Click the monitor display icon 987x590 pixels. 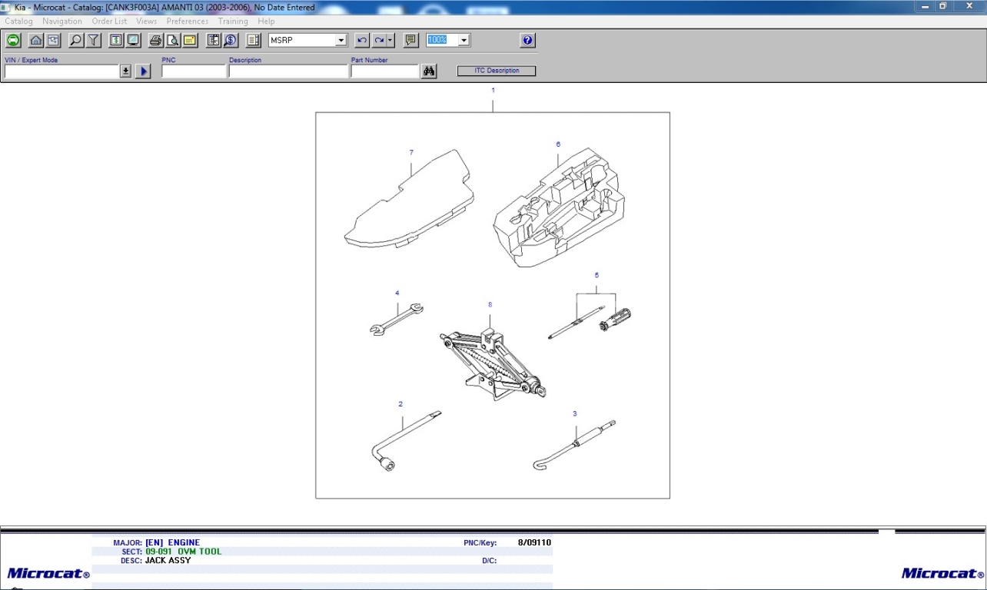pyautogui.click(x=133, y=40)
